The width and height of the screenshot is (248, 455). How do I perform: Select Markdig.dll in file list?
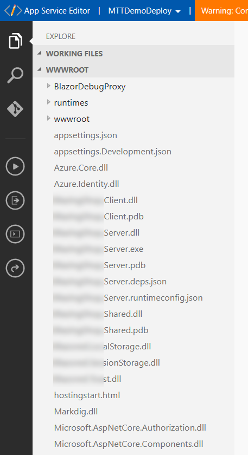pos(76,412)
